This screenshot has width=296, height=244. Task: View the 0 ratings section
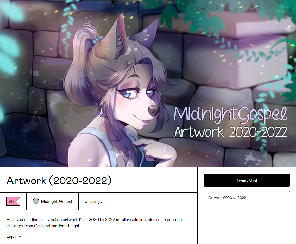tap(93, 201)
